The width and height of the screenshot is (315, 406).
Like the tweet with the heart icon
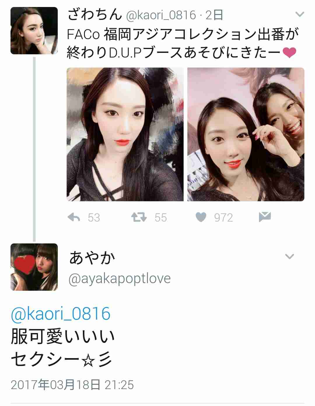click(x=201, y=217)
